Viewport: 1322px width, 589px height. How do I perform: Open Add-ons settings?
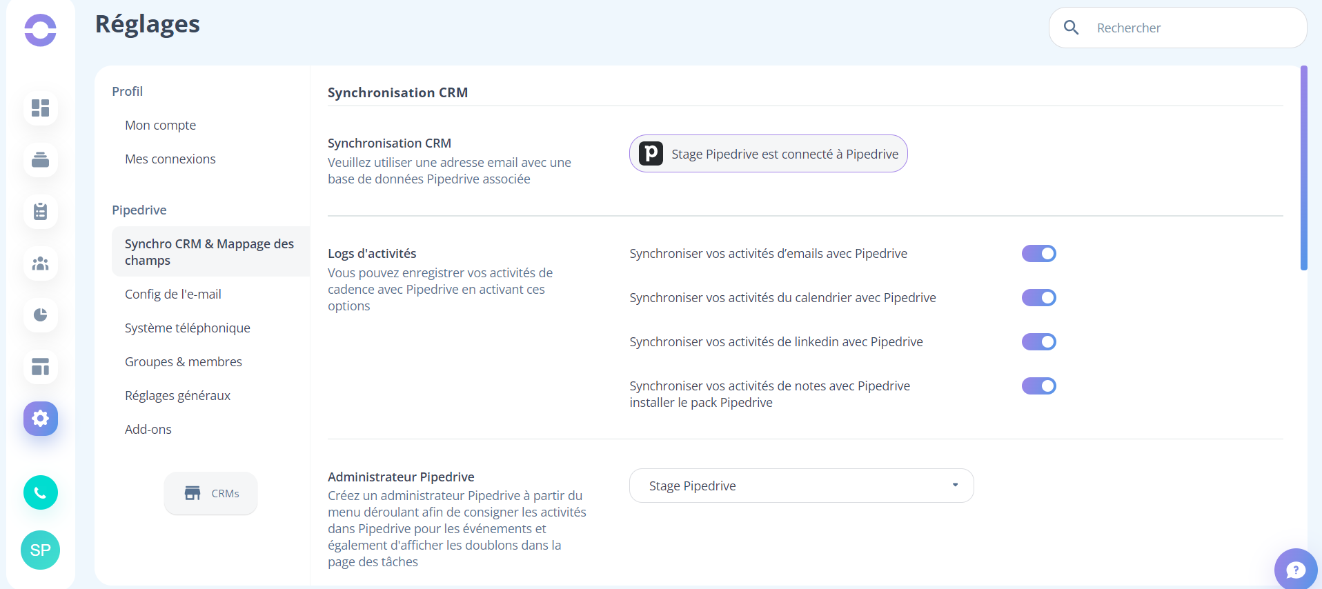(x=148, y=429)
